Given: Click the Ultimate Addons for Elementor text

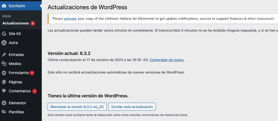Looking at the screenshot, I should [130, 19].
